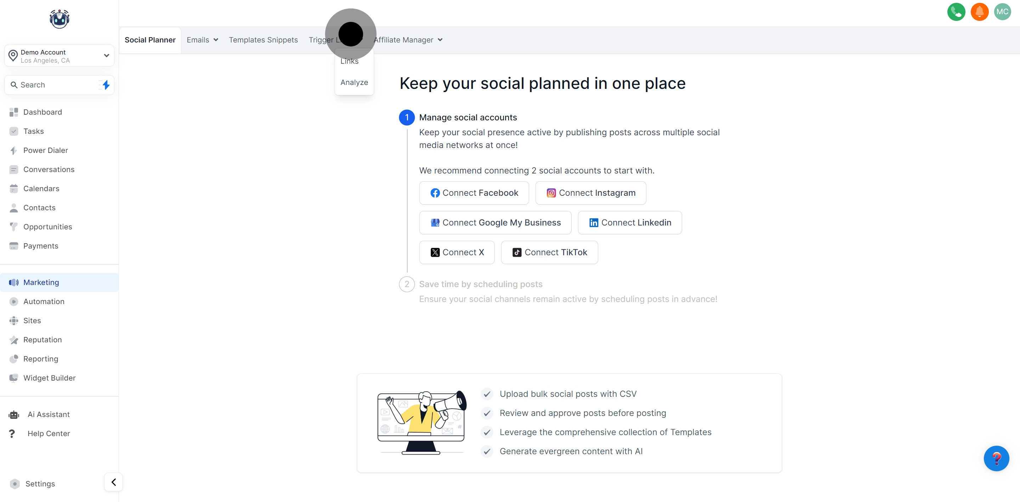Click the Connect Facebook button
Image resolution: width=1020 pixels, height=502 pixels.
(x=474, y=193)
